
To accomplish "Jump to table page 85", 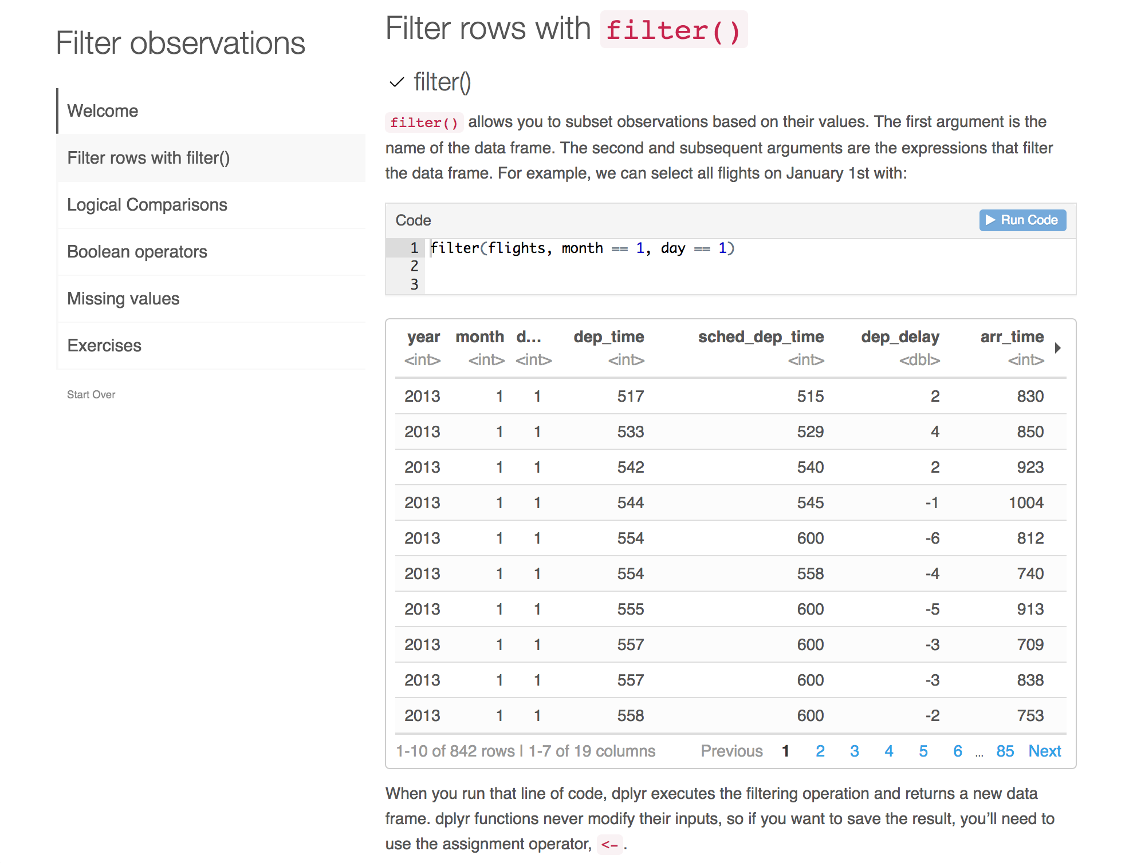I will (1005, 751).
